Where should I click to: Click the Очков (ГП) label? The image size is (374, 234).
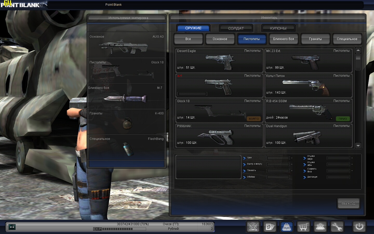click(x=171, y=224)
